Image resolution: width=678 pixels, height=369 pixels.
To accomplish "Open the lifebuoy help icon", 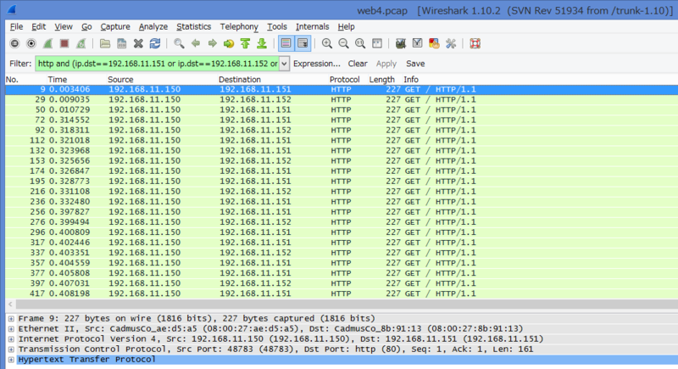I will point(475,43).
